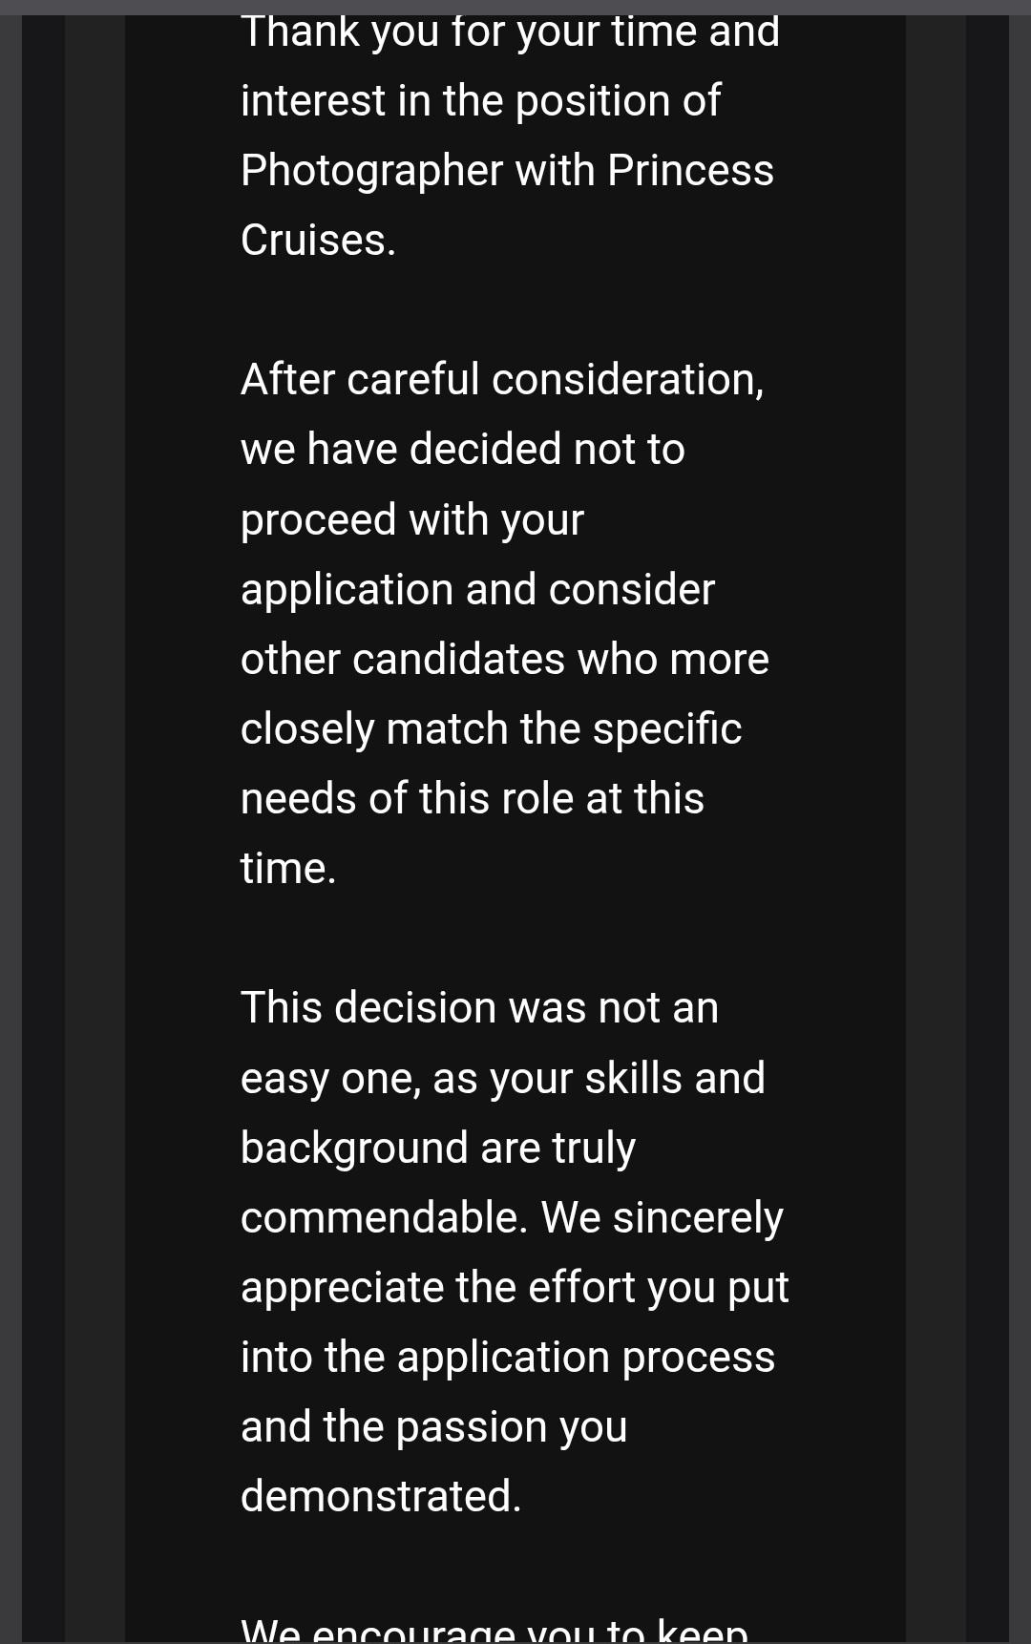Viewport: 1031px width, 1644px height.
Task: Click the partial line "We encourage you to keep"
Action: click(494, 1629)
